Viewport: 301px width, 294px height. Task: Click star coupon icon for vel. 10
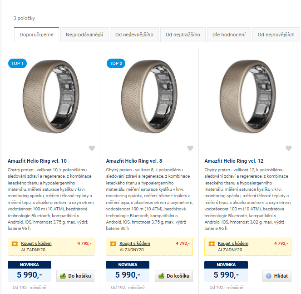tap(15, 244)
